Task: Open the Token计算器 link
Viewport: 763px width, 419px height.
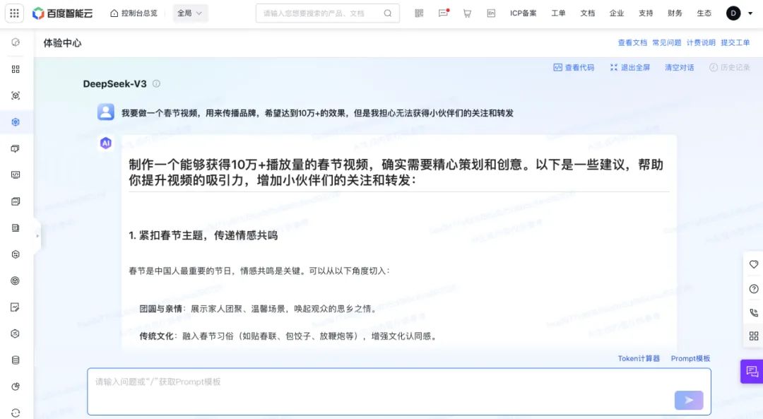Action: click(x=639, y=359)
